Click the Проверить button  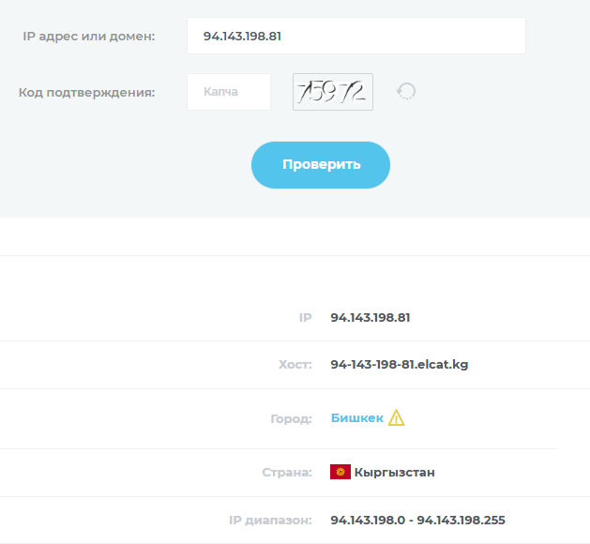coord(321,165)
